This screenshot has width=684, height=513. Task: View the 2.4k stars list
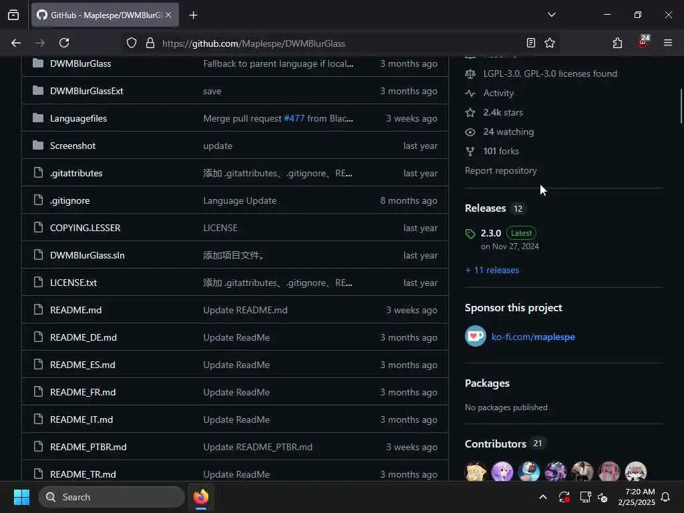[x=503, y=112]
